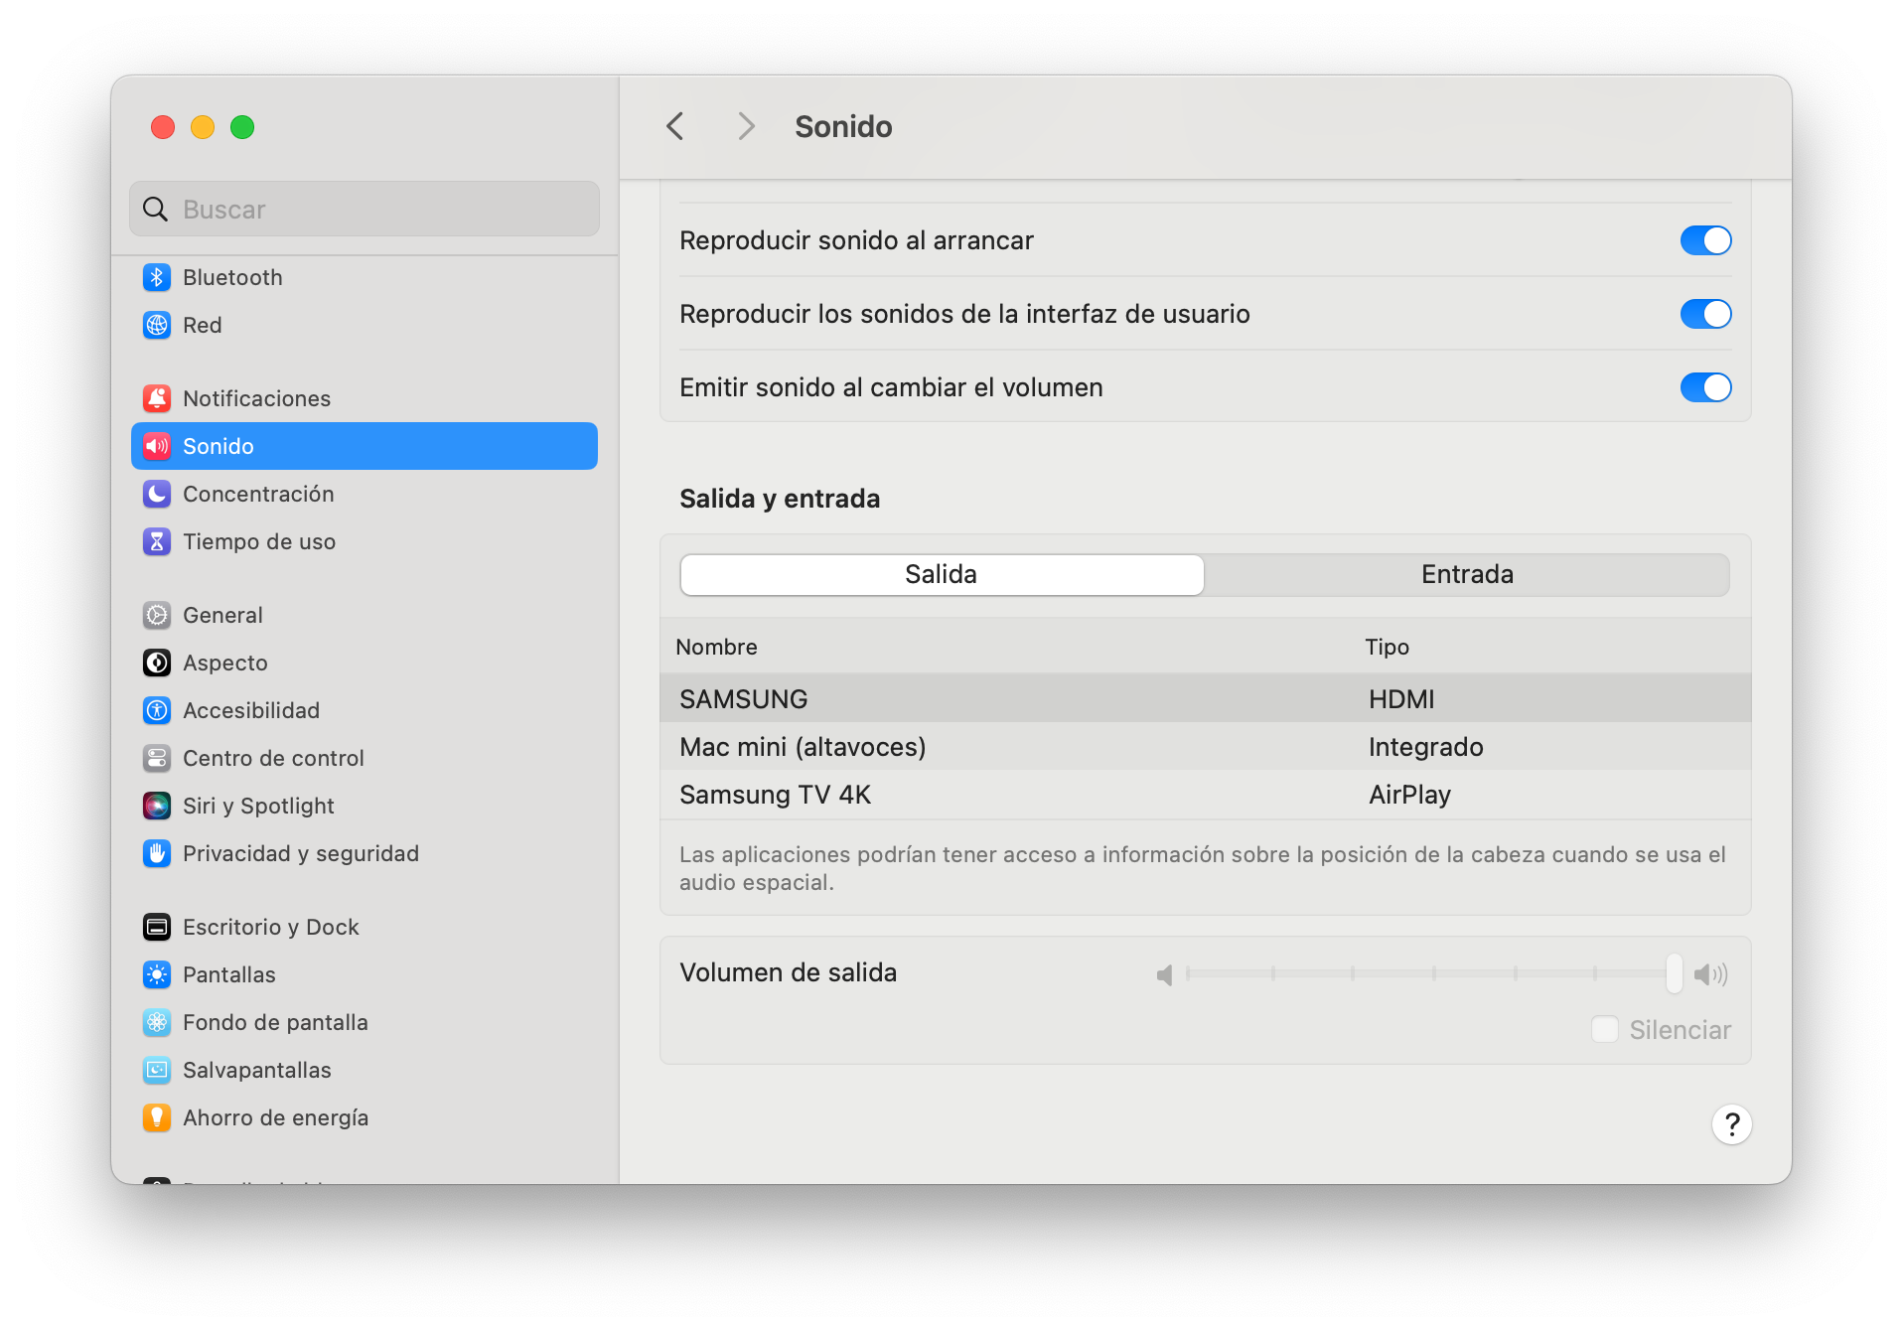The height and width of the screenshot is (1331, 1903).
Task: Open Notificaciones bell icon in sidebar
Action: (157, 398)
